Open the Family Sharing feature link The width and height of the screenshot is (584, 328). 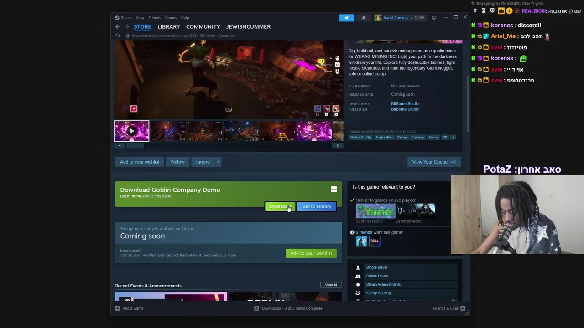(x=378, y=293)
